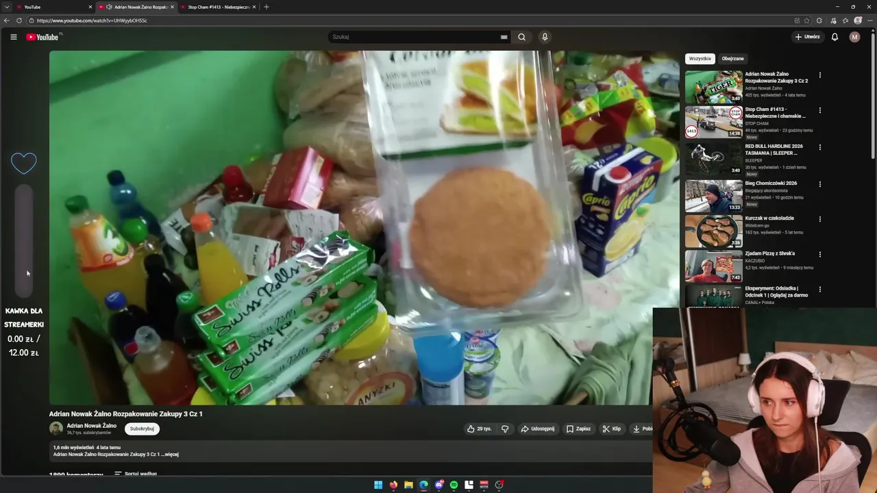The height and width of the screenshot is (493, 877).
Task: Open a new browser tab with plus
Action: 267,7
